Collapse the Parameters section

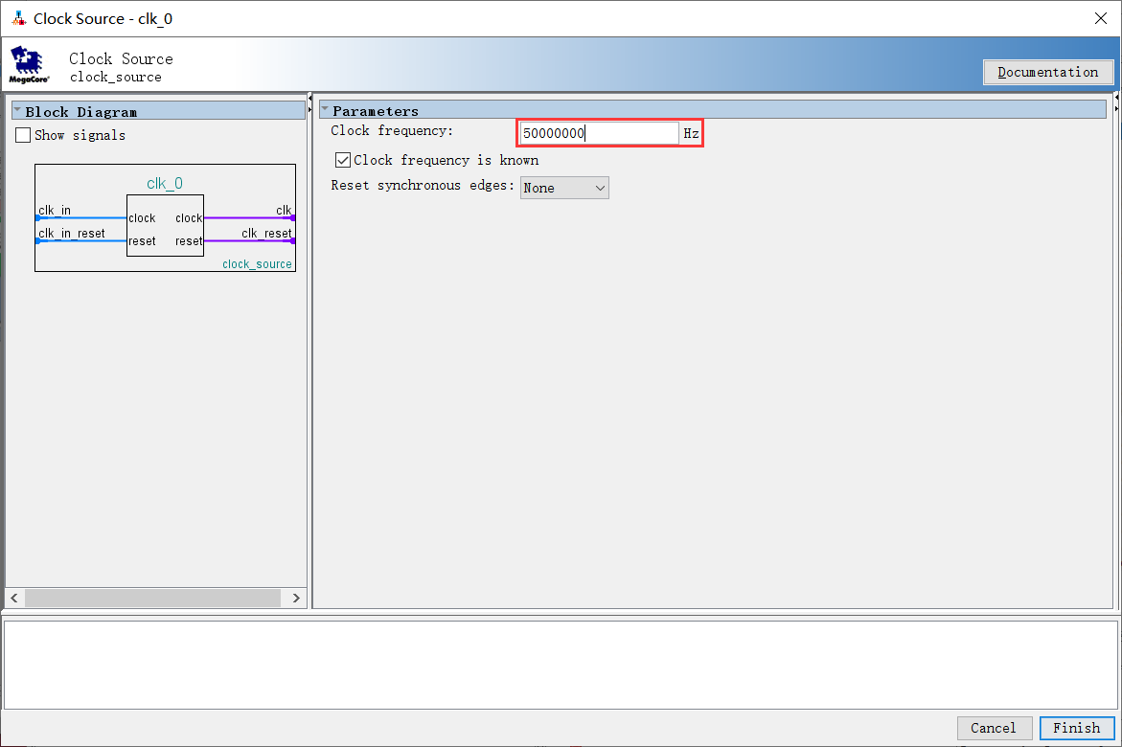(325, 110)
